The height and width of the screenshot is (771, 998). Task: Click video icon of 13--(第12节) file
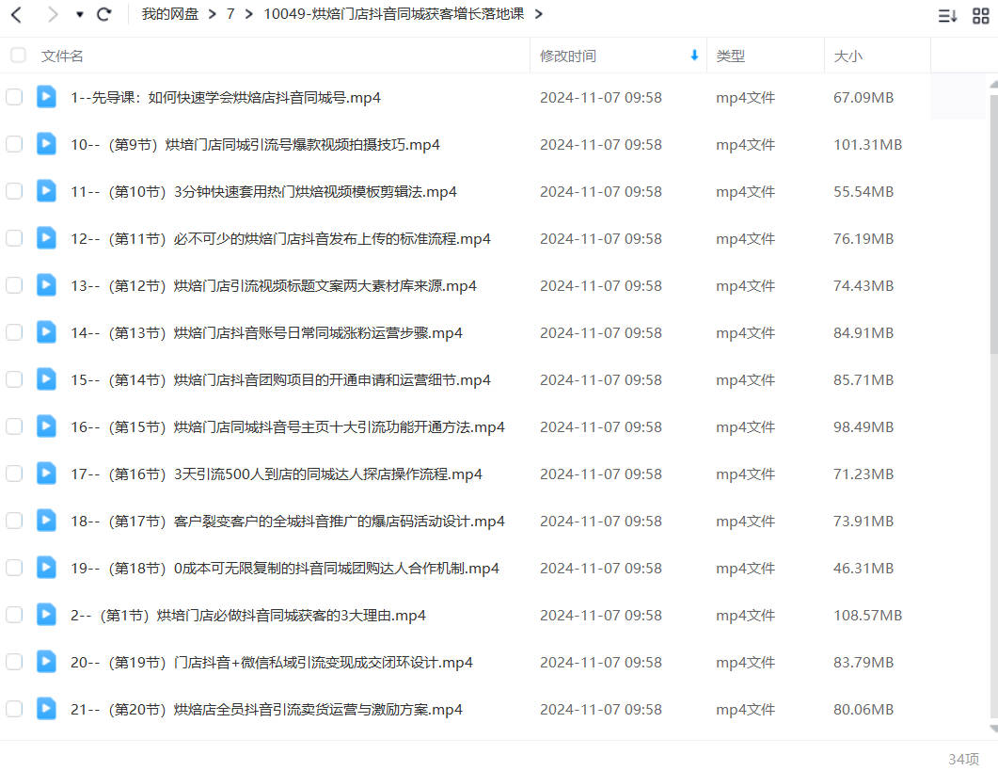(x=46, y=285)
